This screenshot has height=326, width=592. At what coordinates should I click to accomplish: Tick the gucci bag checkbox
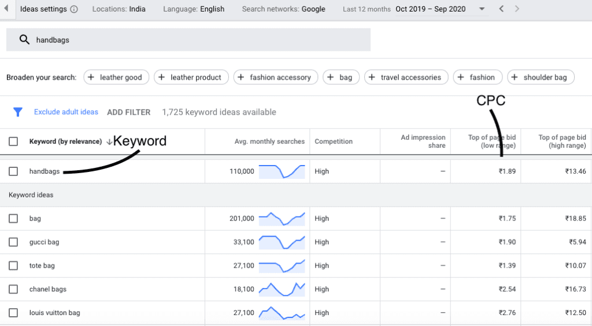(x=13, y=242)
